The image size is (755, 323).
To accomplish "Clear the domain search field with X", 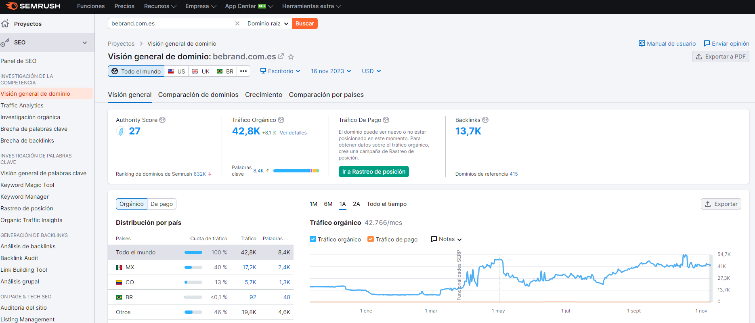I will pyautogui.click(x=237, y=23).
